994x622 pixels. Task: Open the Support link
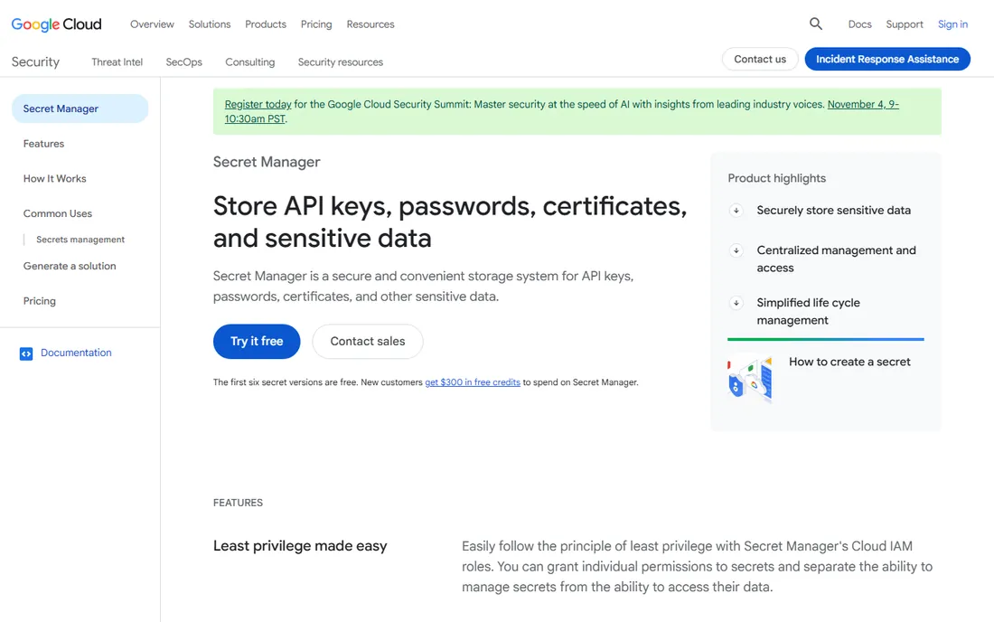[x=904, y=24]
